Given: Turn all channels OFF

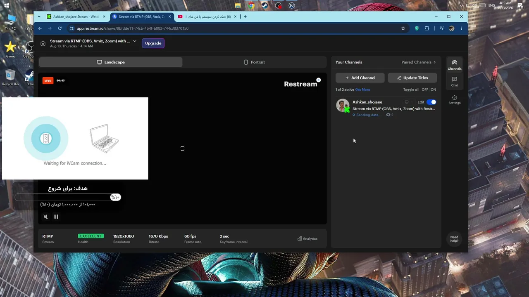Looking at the screenshot, I should [x=425, y=90].
